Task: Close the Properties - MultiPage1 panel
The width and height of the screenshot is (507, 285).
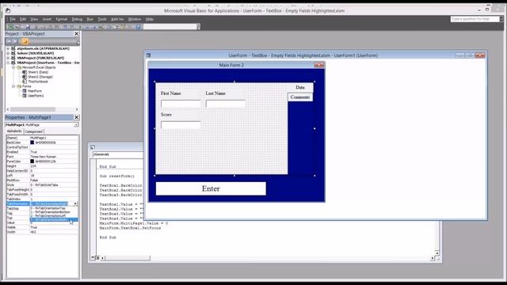Action: [76, 117]
